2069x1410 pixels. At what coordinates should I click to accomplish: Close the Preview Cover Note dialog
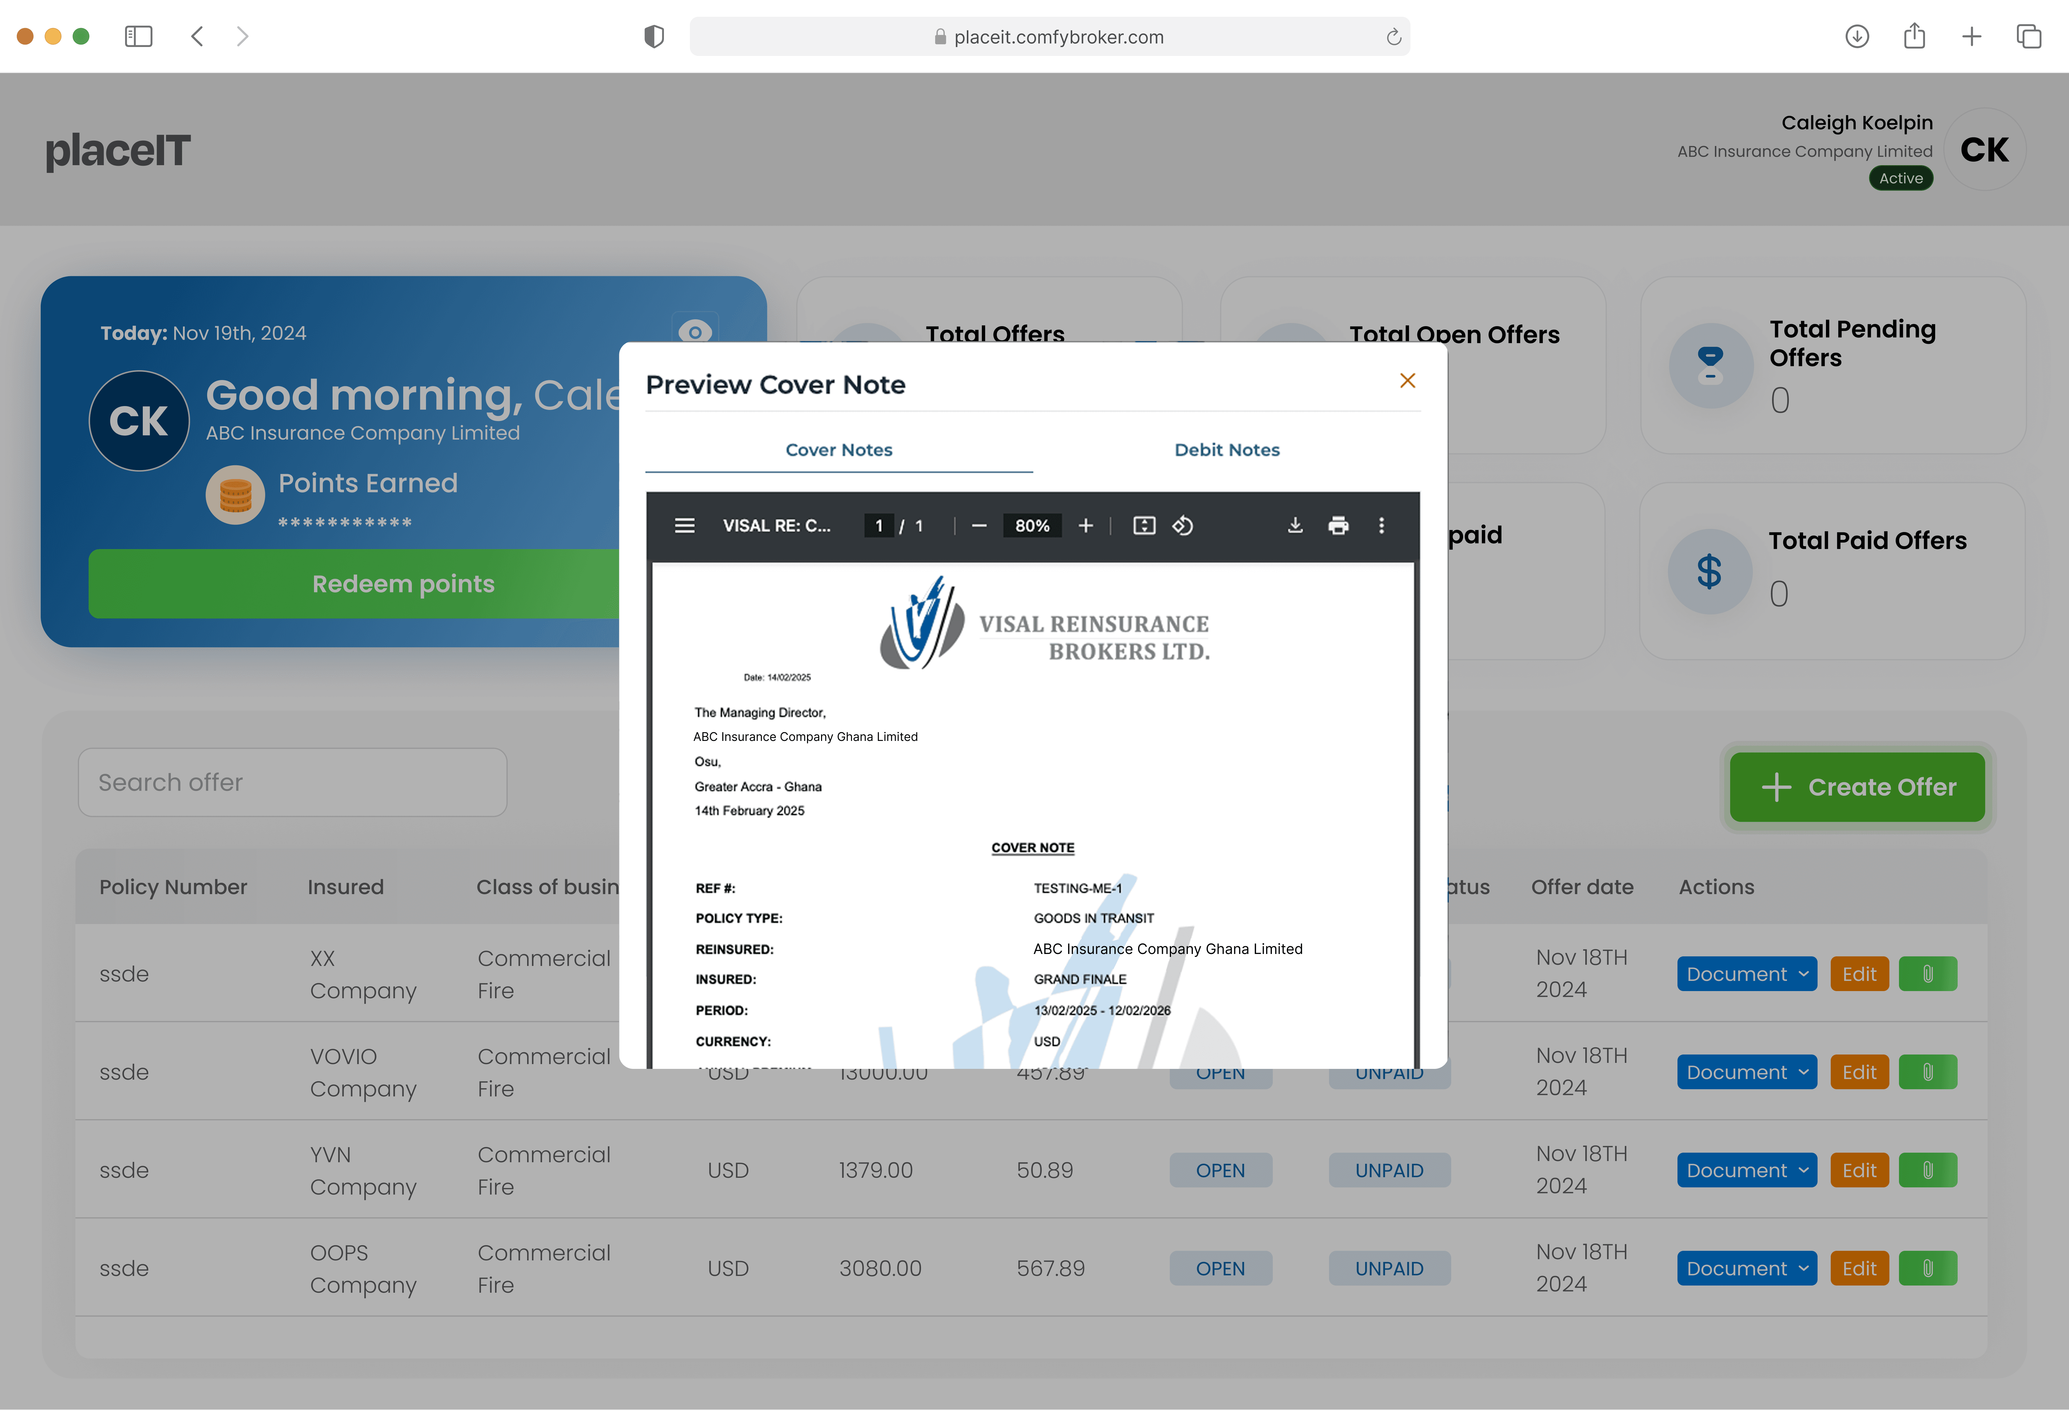(1407, 381)
